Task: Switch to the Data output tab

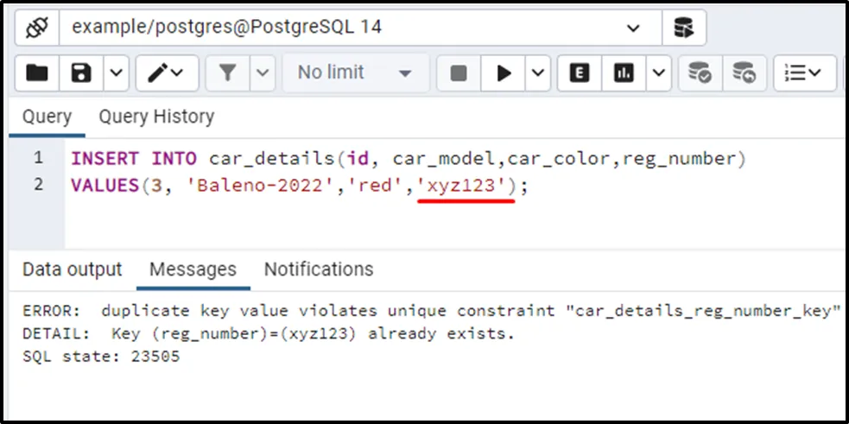Action: click(x=73, y=269)
